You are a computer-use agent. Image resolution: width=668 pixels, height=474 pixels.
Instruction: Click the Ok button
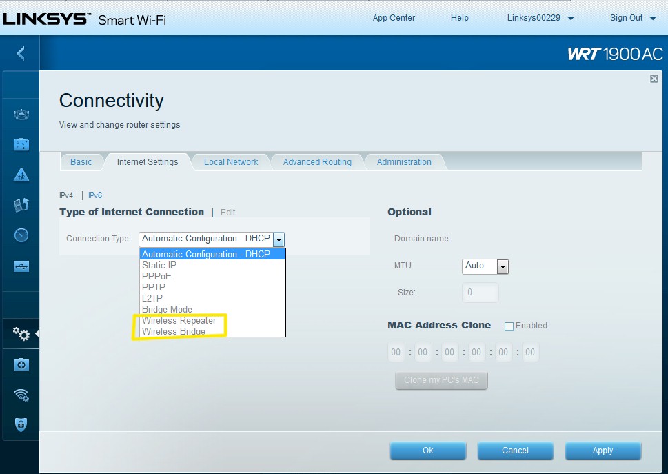(x=427, y=451)
